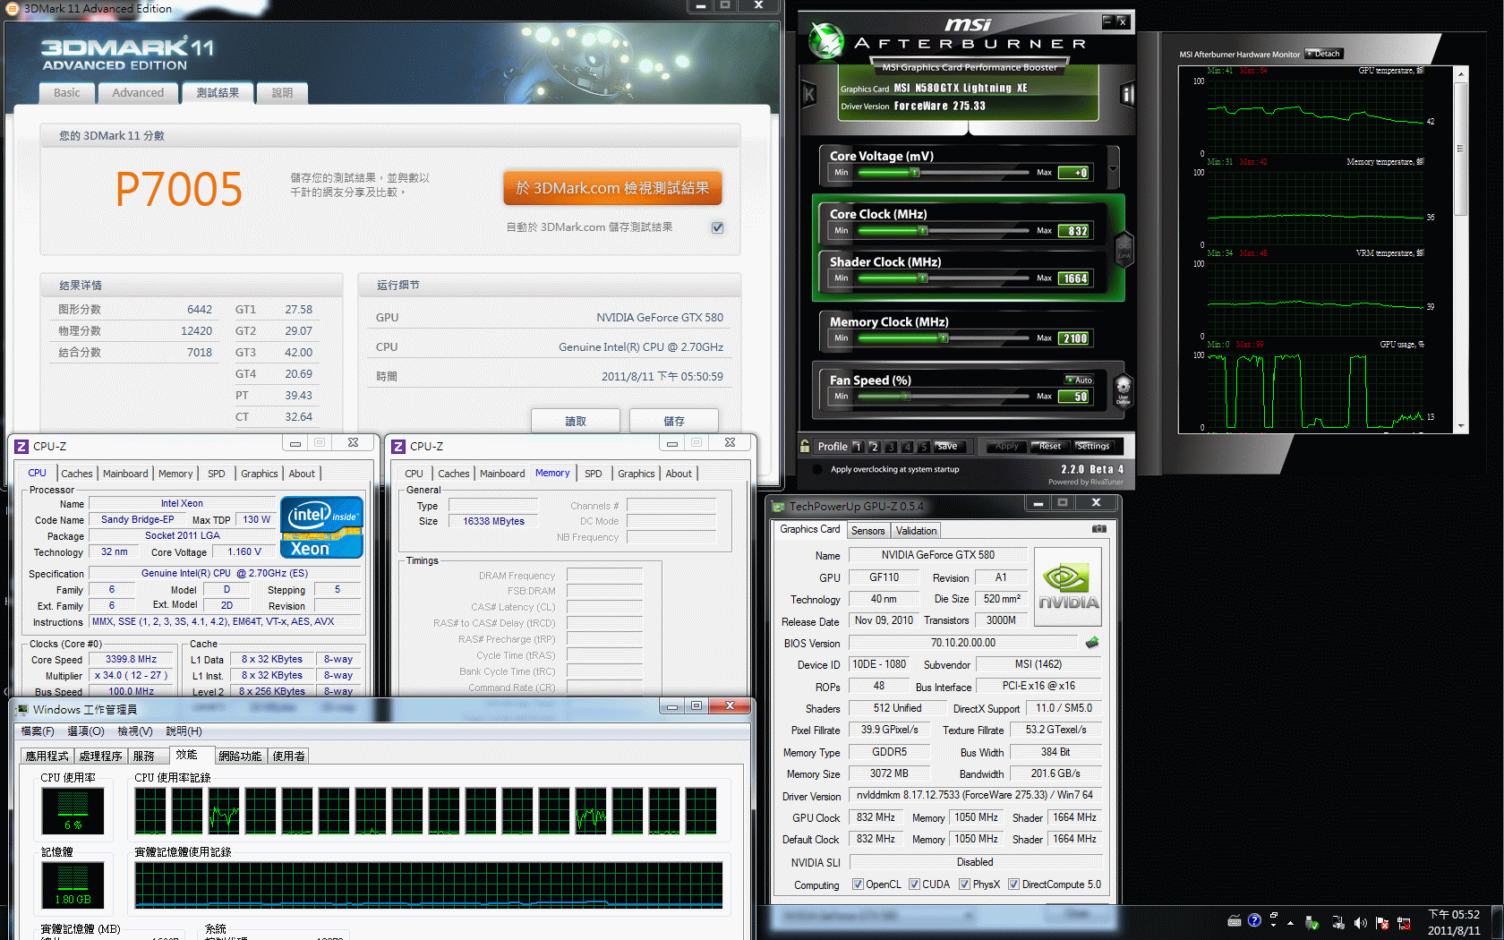Image resolution: width=1504 pixels, height=940 pixels.
Task: Expand the Core Voltage dropdown arrow
Action: tap(1113, 168)
